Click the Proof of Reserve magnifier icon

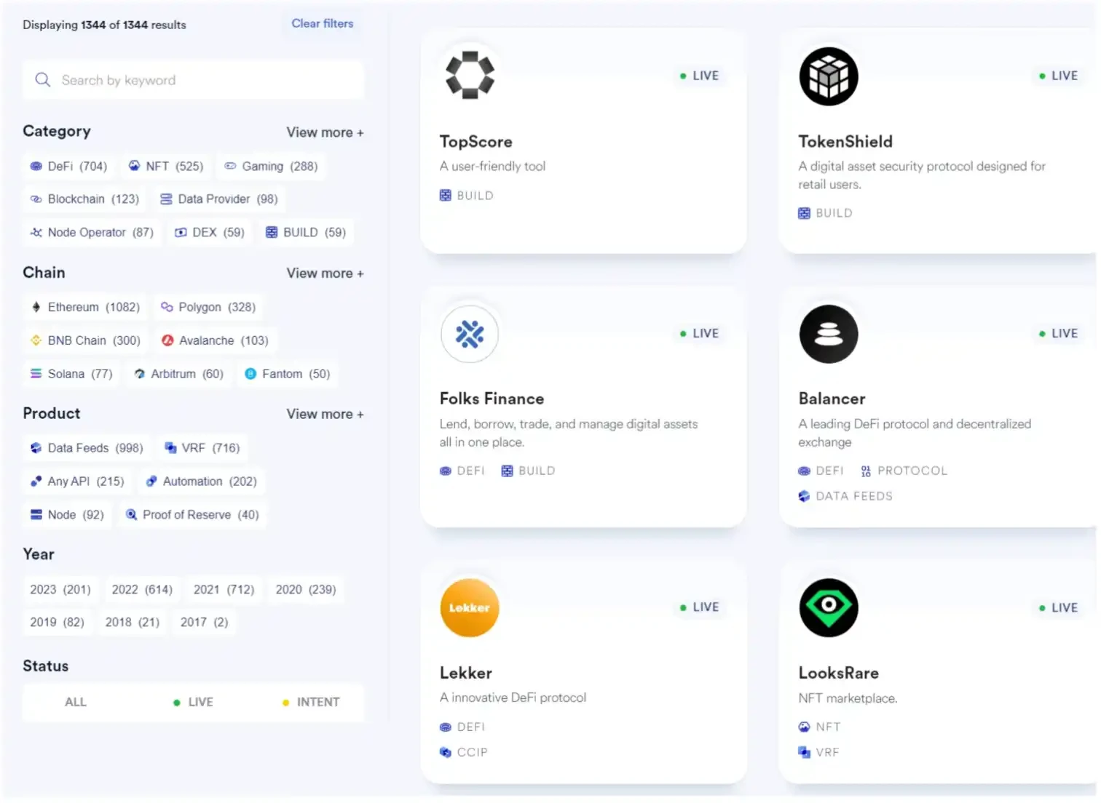click(x=132, y=515)
